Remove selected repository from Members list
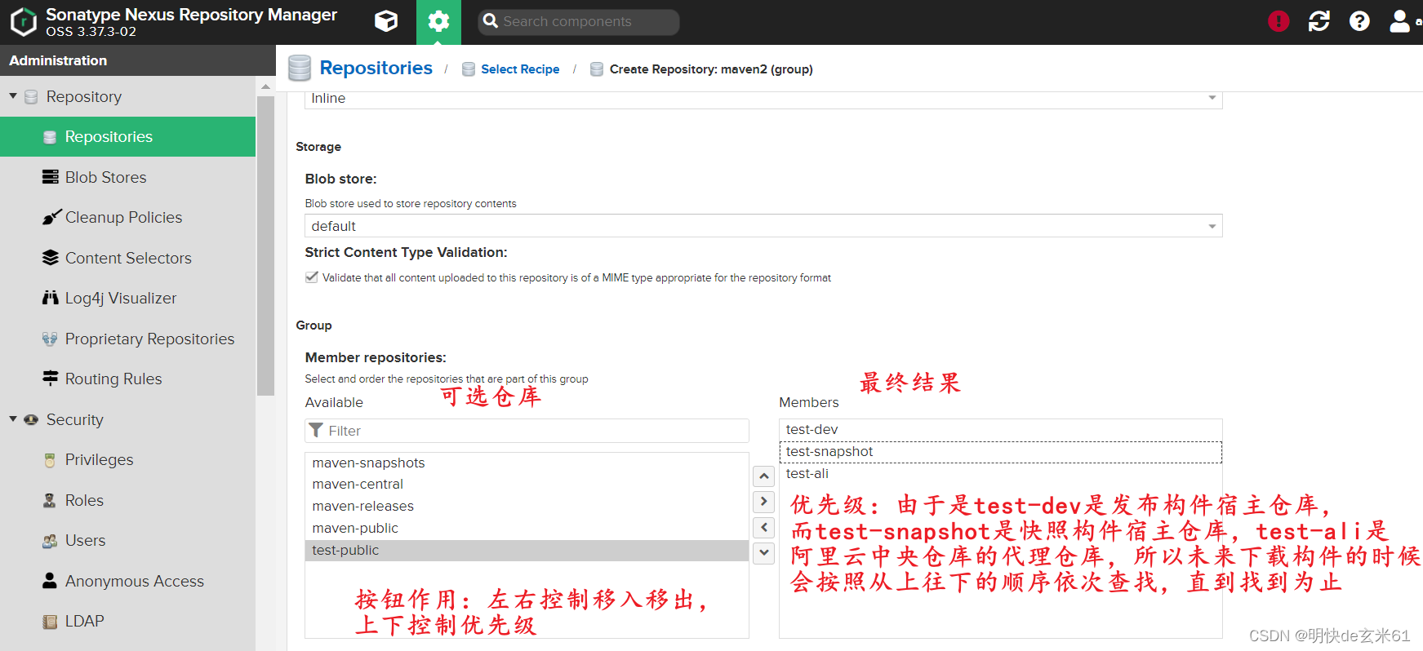Screen dimensions: 1423x651 pyautogui.click(x=763, y=527)
